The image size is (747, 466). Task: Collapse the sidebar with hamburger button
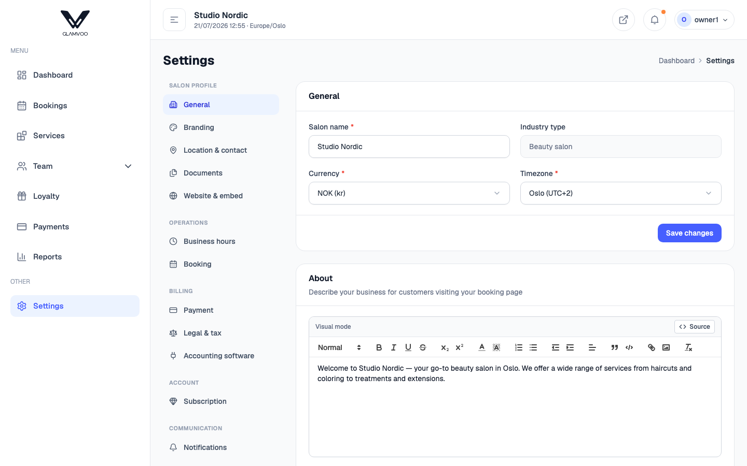coord(174,20)
